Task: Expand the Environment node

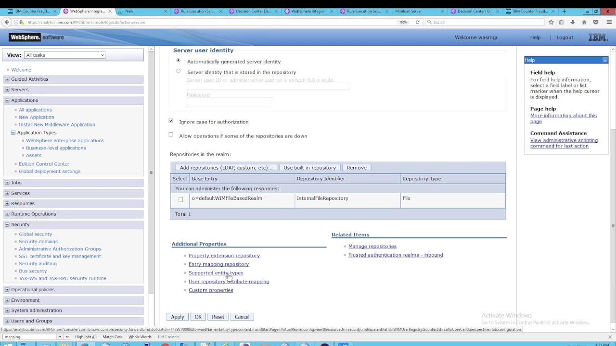Action: tap(7, 300)
